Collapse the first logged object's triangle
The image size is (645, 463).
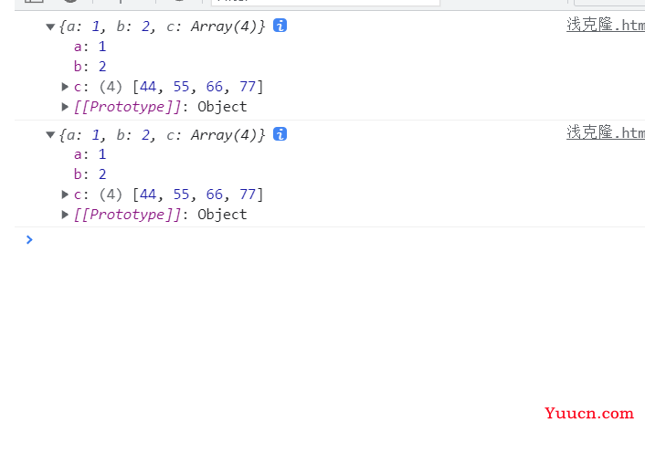pos(50,27)
